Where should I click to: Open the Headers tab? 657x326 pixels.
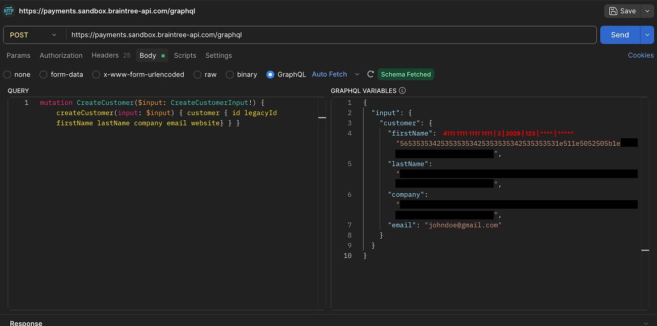coord(111,55)
